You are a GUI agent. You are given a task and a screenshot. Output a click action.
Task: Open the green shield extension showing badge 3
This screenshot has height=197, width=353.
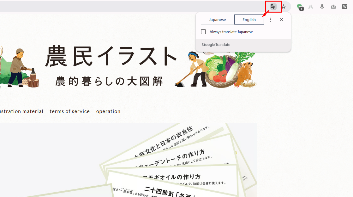click(299, 6)
